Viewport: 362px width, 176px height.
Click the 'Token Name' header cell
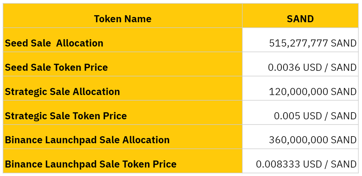tap(123, 19)
